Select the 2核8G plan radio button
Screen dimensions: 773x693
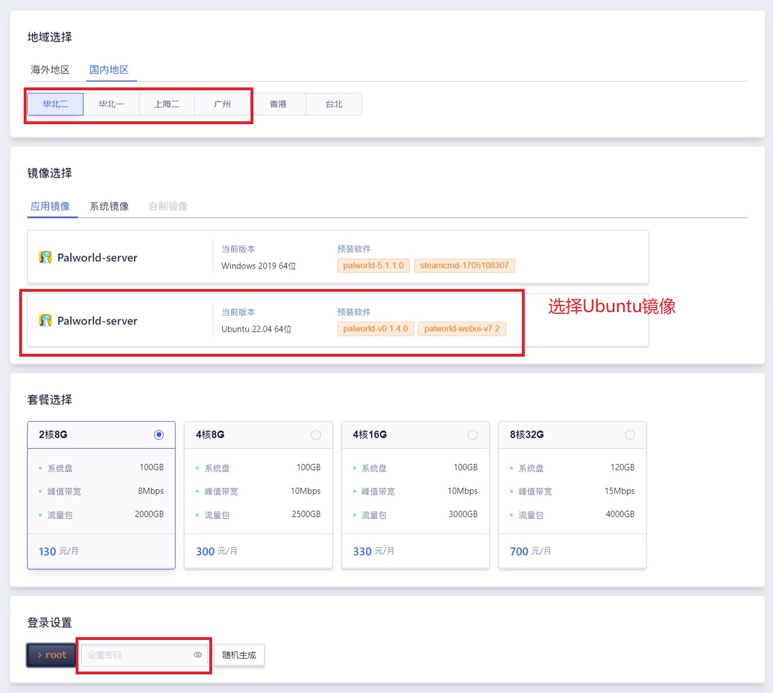[x=159, y=435]
